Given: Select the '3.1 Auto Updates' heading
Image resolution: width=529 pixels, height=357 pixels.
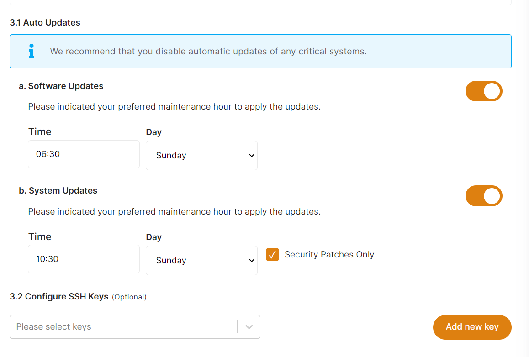Looking at the screenshot, I should pos(45,23).
